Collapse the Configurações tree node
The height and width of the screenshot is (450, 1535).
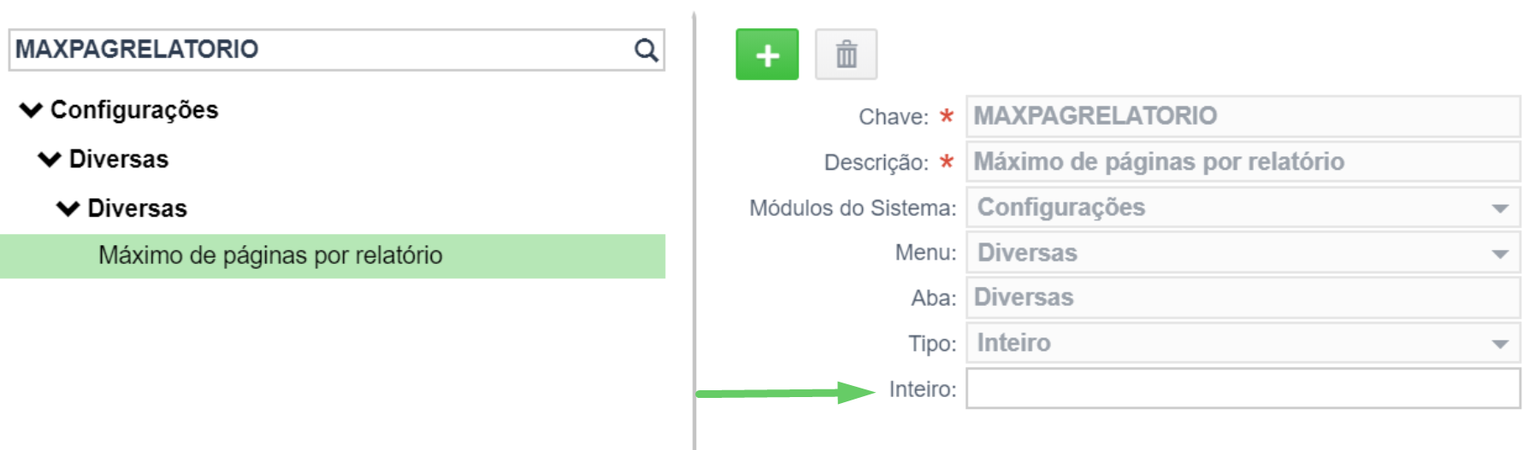click(32, 110)
